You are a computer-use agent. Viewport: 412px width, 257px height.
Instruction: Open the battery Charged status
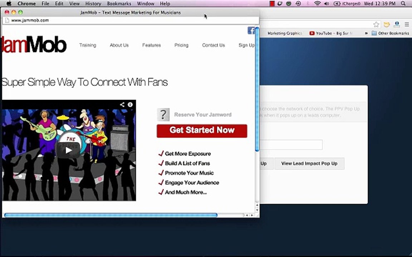[x=347, y=4]
